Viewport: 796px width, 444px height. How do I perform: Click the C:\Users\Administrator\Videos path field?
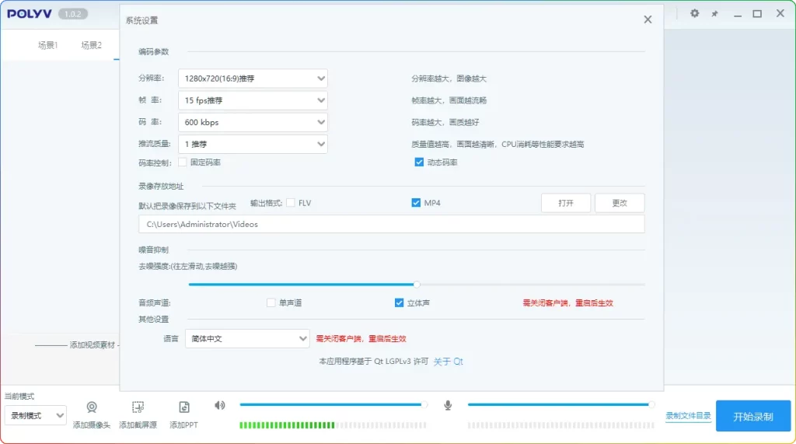coord(392,224)
